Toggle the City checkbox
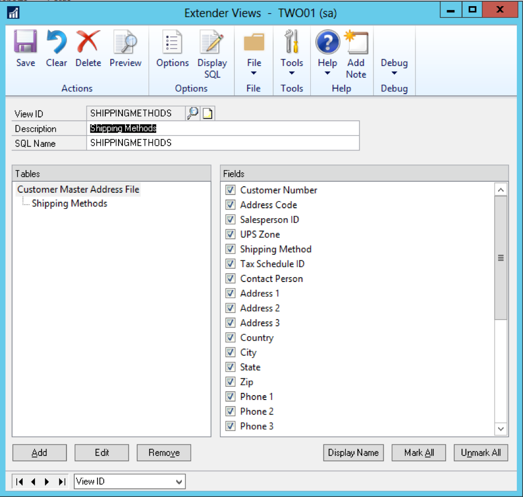Screen dimensions: 523x497 tap(230, 352)
